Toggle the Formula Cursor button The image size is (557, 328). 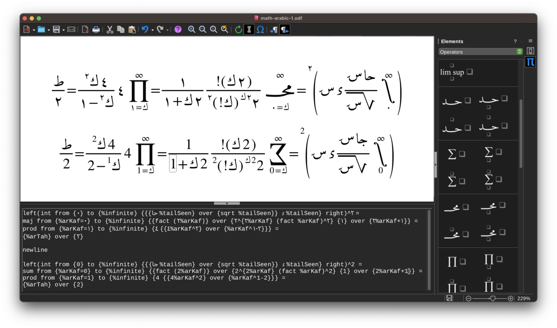249,30
